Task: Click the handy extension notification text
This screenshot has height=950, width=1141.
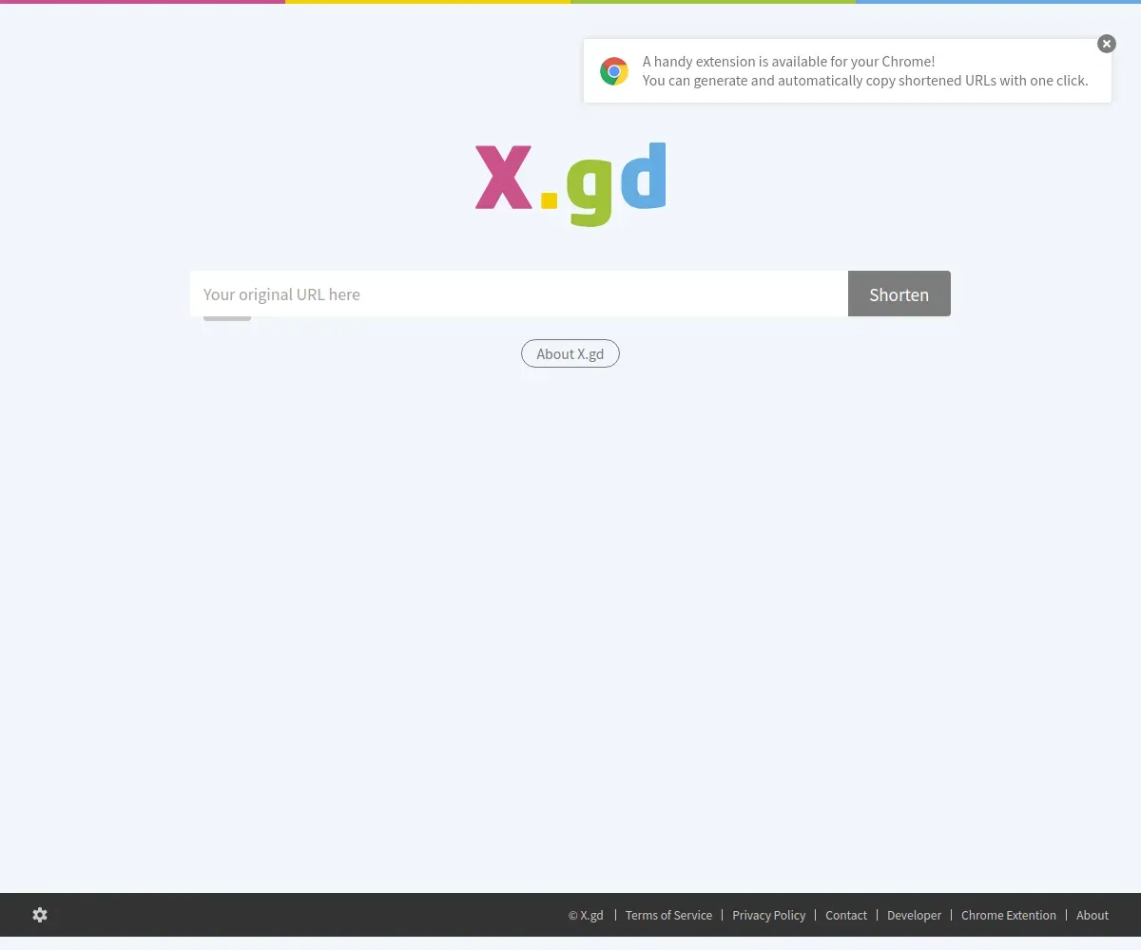Action: coord(789,62)
